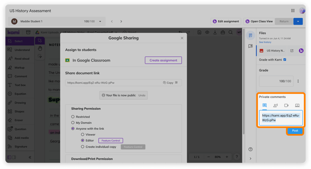311x169 pixels.
Task: Click the Kami logo
Action: [x=13, y=32]
